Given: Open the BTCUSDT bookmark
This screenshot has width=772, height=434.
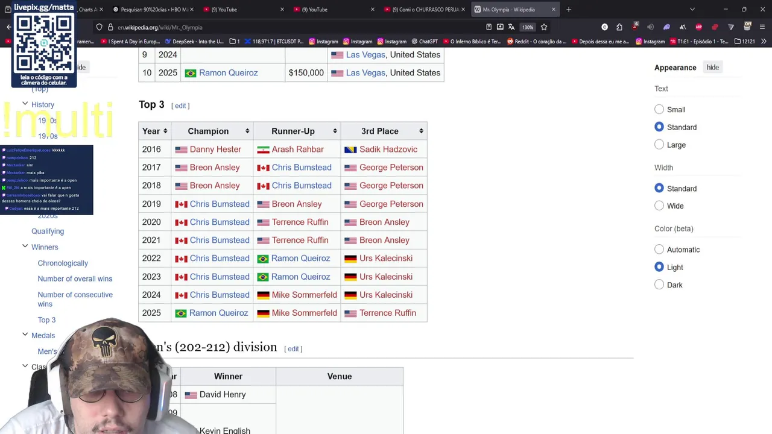Looking at the screenshot, I should [273, 42].
